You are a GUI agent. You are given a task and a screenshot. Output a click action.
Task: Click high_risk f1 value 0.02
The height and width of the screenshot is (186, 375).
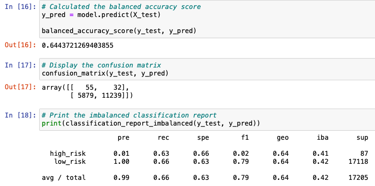pyautogui.click(x=240, y=153)
